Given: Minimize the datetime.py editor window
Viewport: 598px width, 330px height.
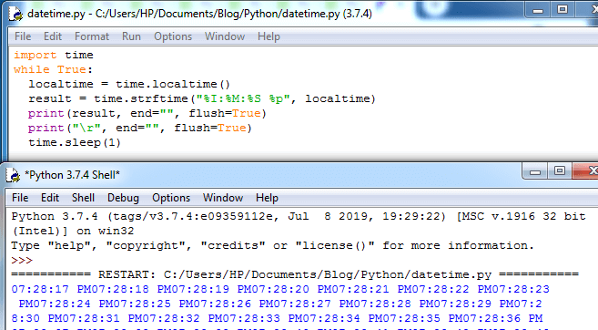Looking at the screenshot, I should (538, 10).
